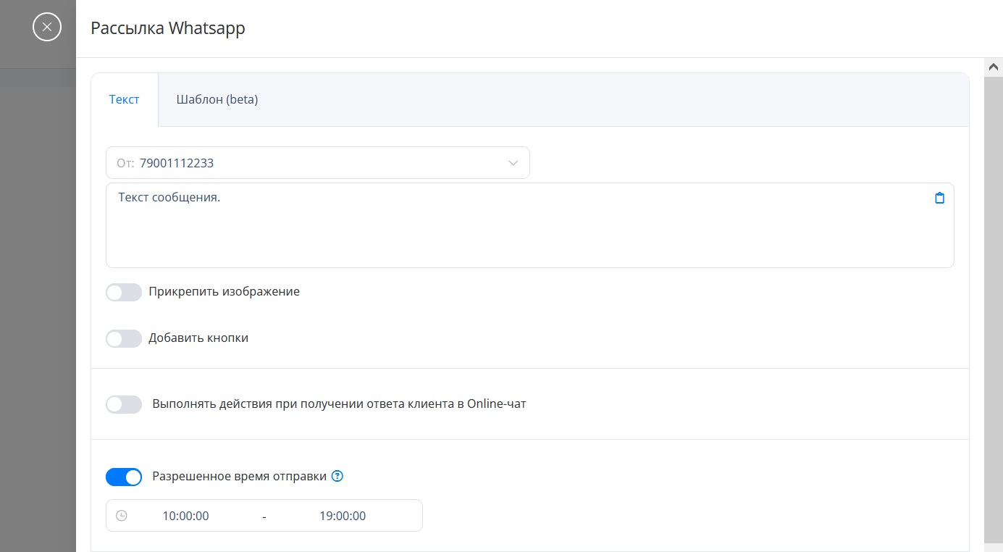The height and width of the screenshot is (552, 1003).
Task: Open the От: 79001112233 sender selector
Action: (x=318, y=163)
